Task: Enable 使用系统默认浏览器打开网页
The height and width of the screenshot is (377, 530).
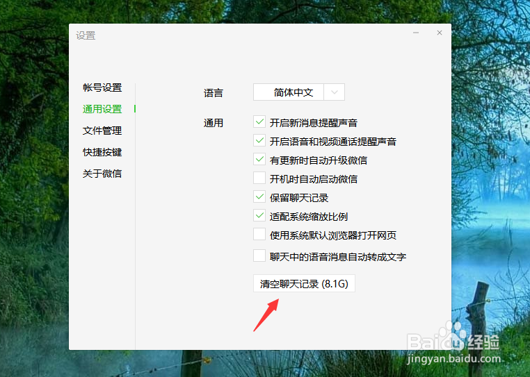Action: click(x=259, y=234)
